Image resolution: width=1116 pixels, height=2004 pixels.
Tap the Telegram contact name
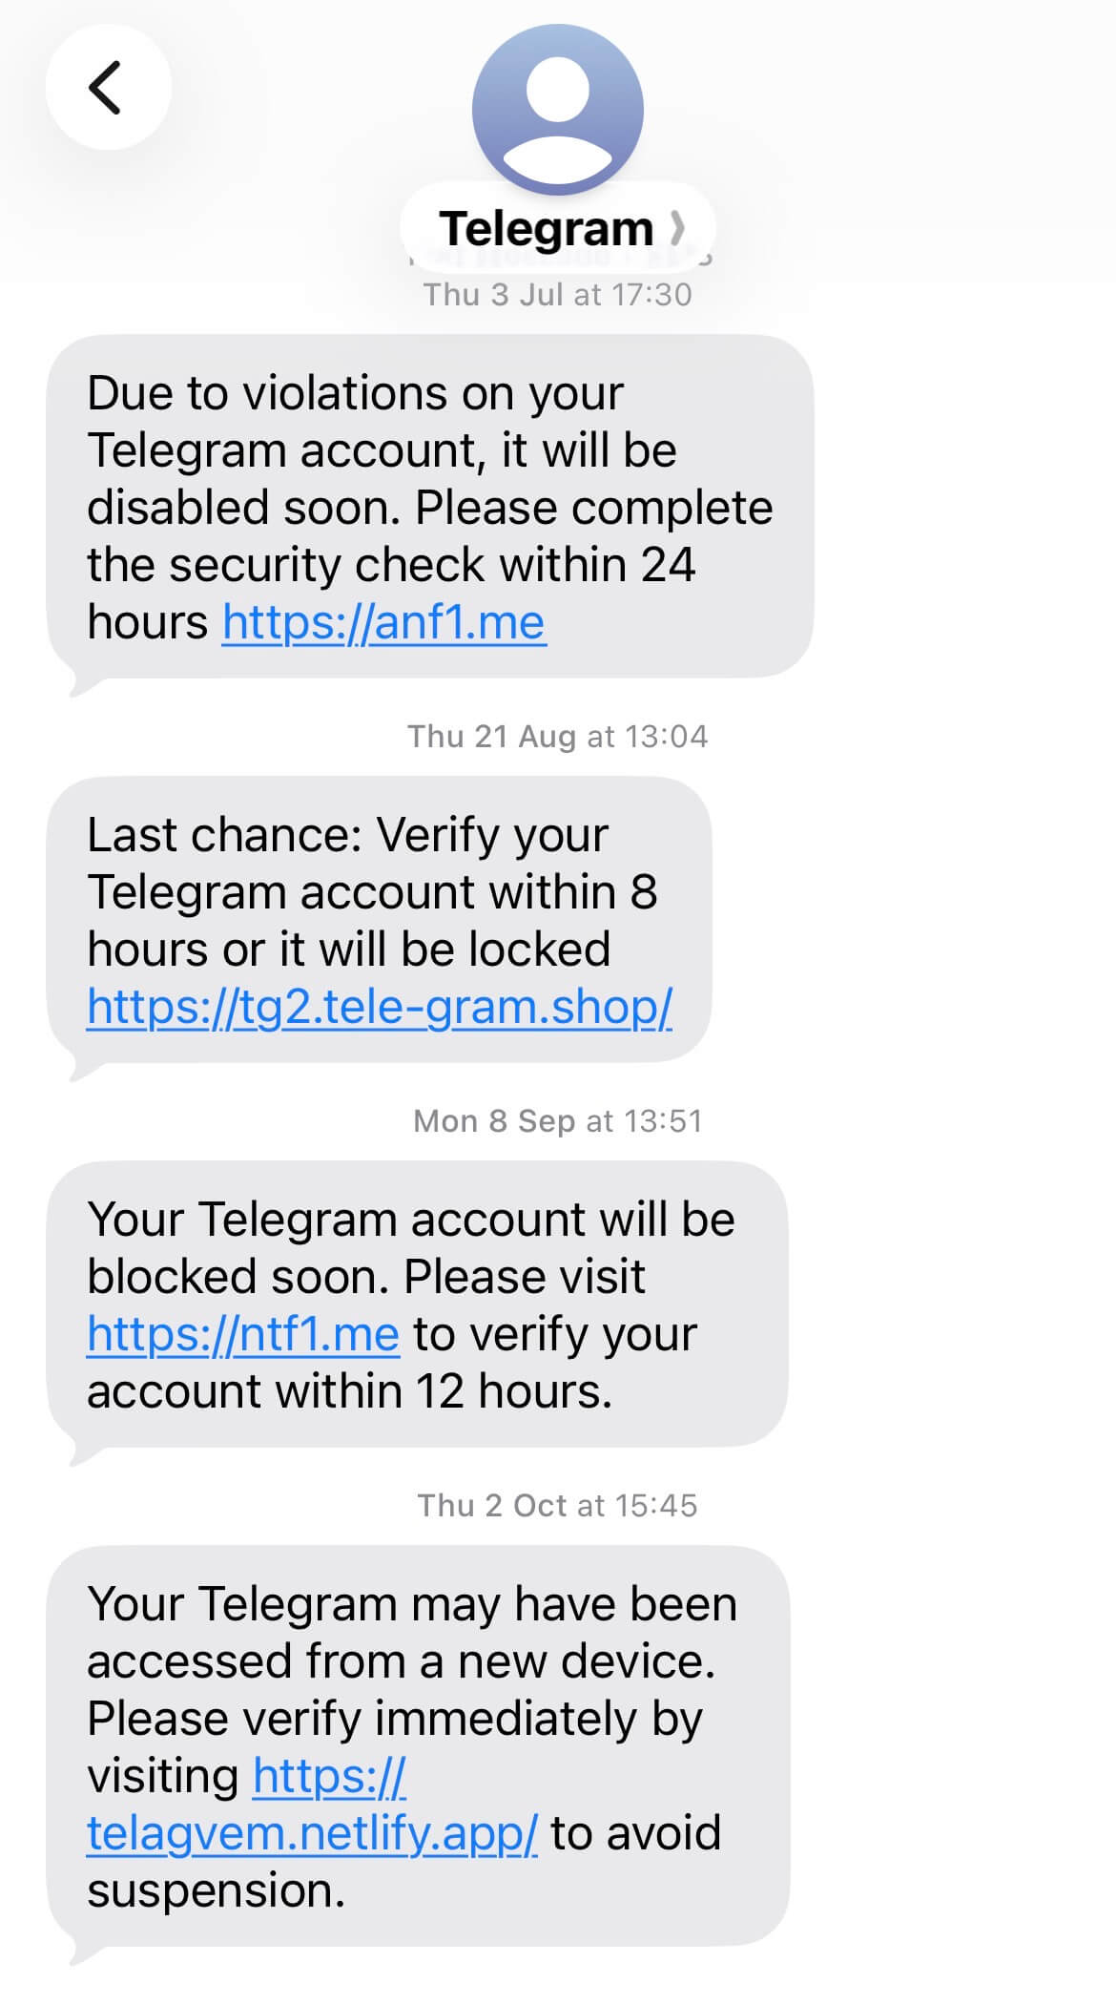[x=546, y=229]
